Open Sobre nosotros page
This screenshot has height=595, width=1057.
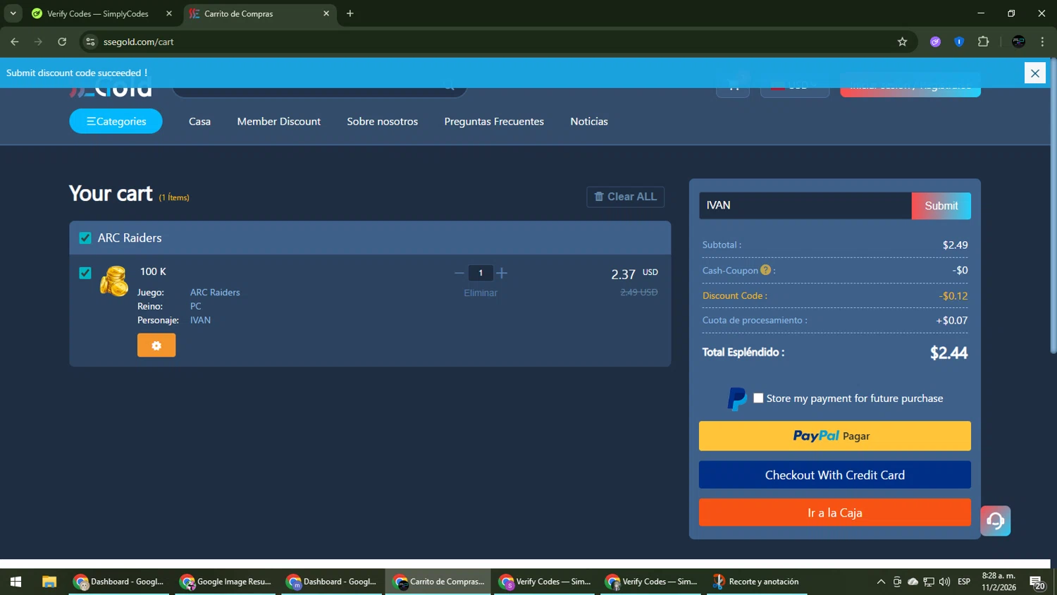(x=382, y=121)
